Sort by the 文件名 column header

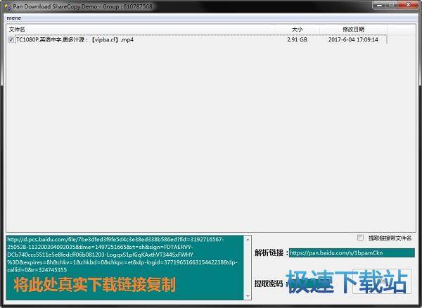(x=140, y=30)
